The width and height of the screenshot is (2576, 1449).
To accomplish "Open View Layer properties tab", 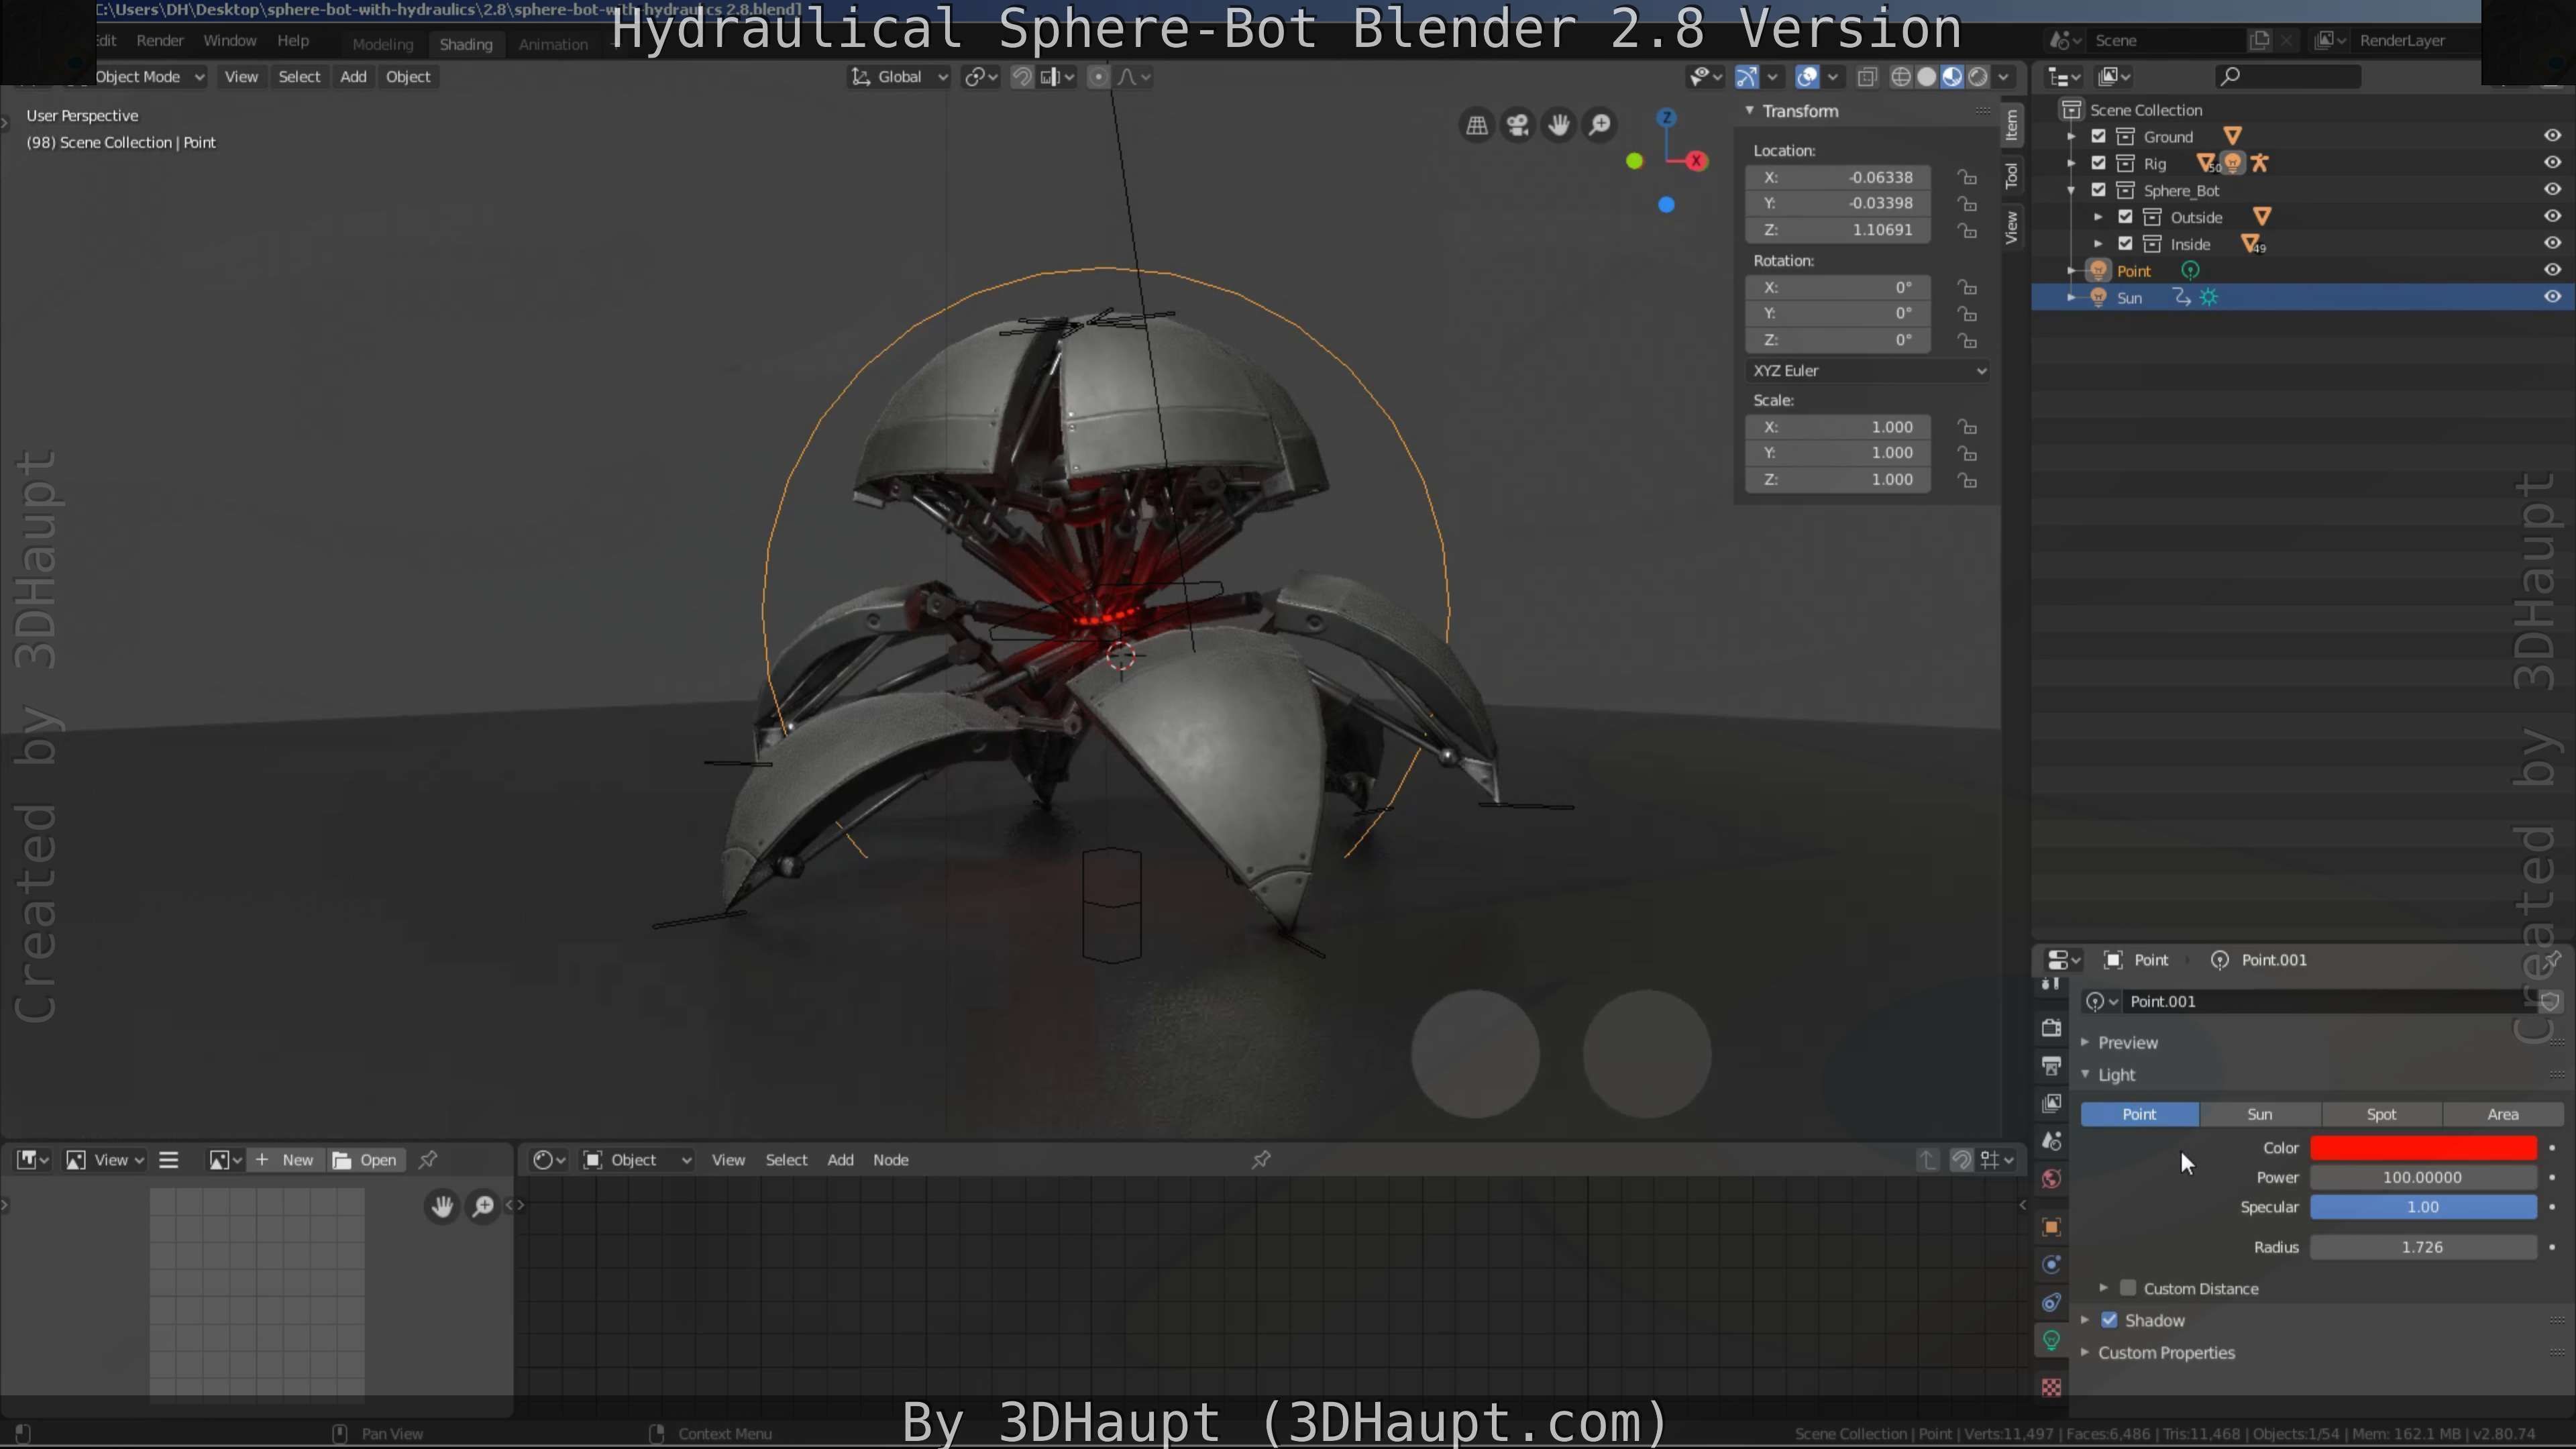I will 2051,1103.
